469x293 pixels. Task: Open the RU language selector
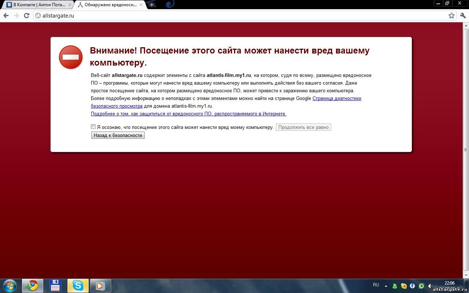(376, 285)
